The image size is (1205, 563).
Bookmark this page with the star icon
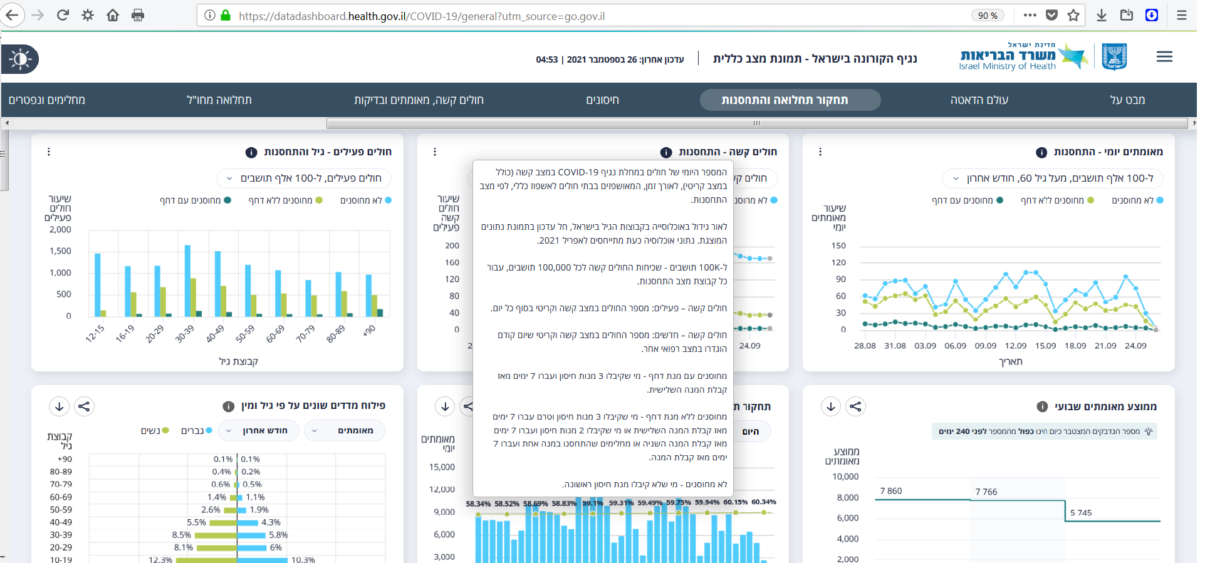(1073, 15)
